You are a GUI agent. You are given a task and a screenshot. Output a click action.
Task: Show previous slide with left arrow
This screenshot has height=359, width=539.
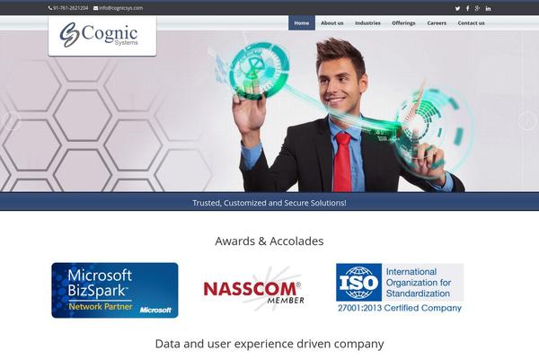pos(12,120)
